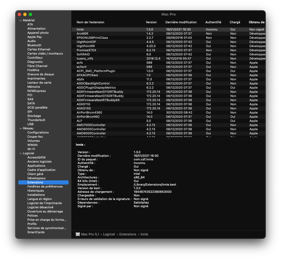Select Polices in the sidebar
The image size is (281, 259).
[x=32, y=216]
